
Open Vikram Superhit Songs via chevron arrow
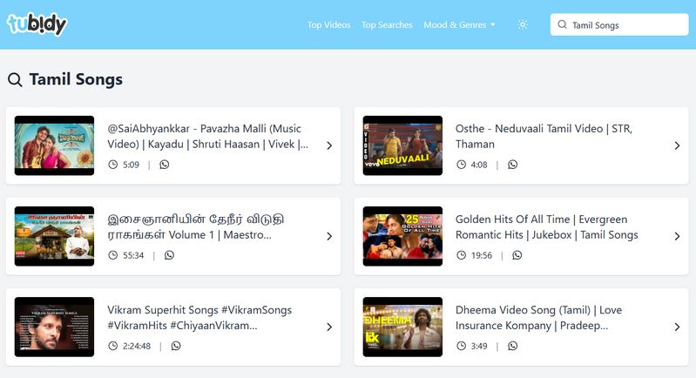[x=329, y=327]
